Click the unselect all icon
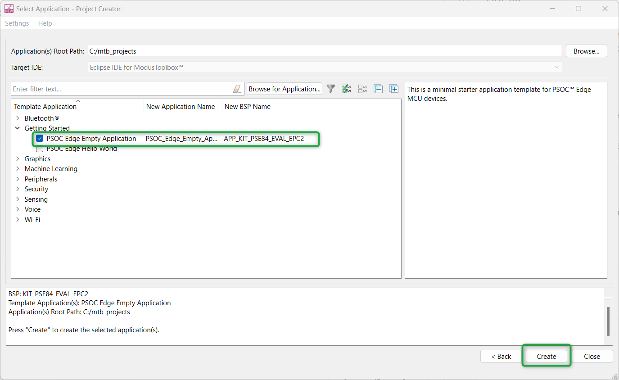 coord(362,89)
